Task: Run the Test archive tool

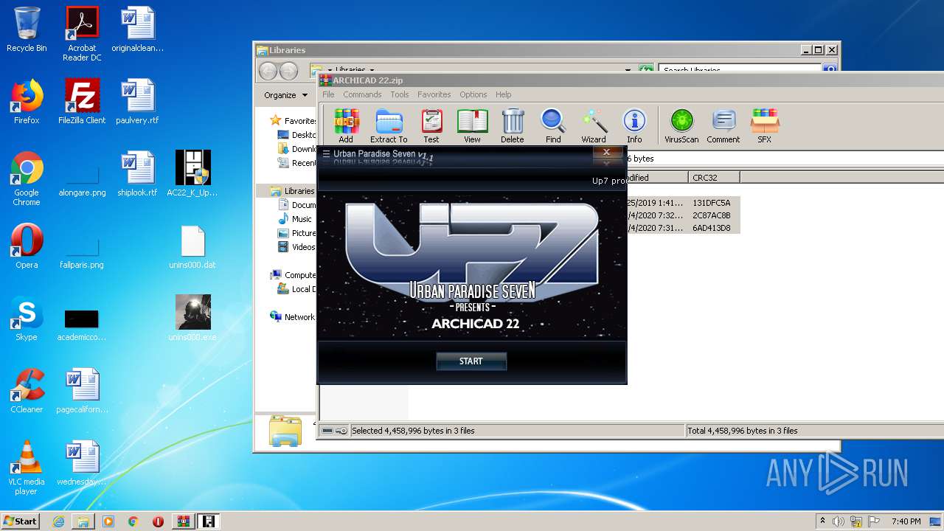Action: (x=431, y=125)
